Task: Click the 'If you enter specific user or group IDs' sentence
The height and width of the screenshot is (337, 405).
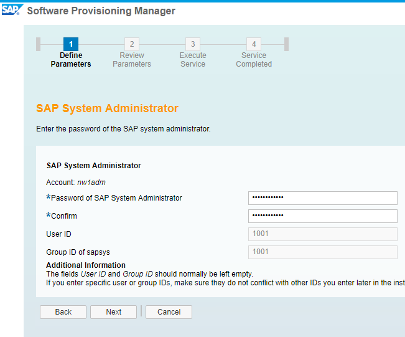Action: (x=225, y=283)
